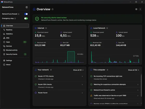
Task: Click the Local Sent 24h value 144,44 KB
Action: tap(121, 45)
